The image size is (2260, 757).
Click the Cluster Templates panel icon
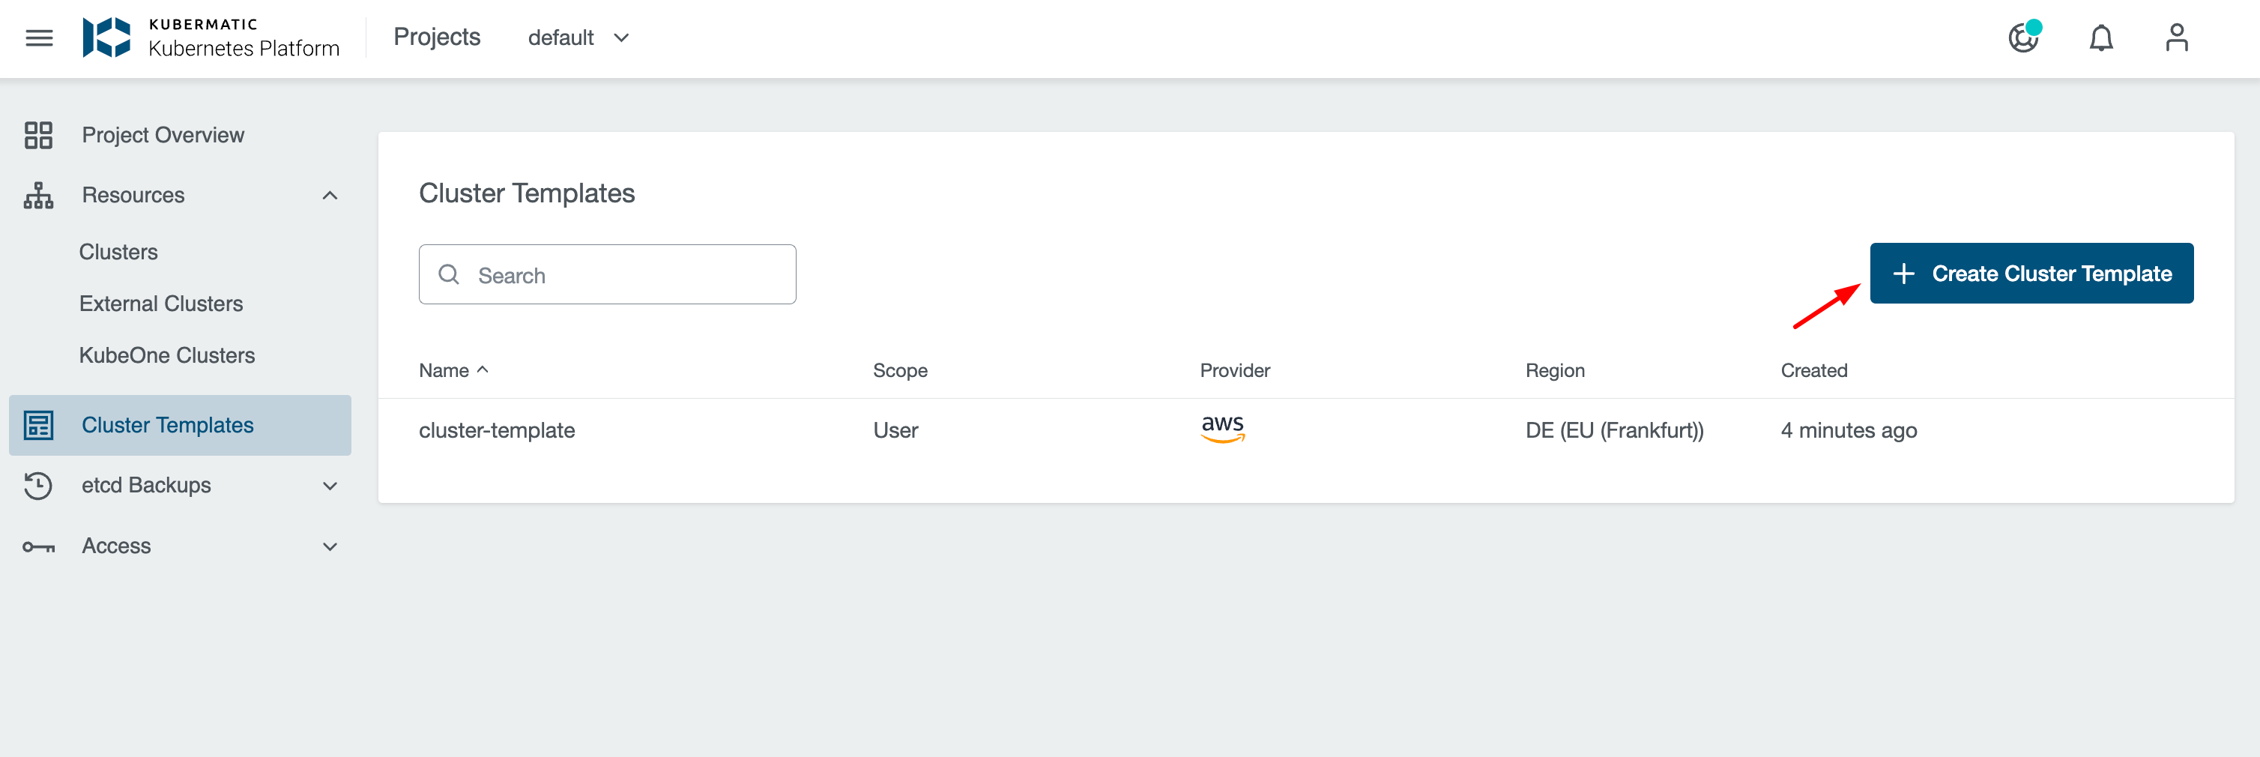(x=37, y=426)
